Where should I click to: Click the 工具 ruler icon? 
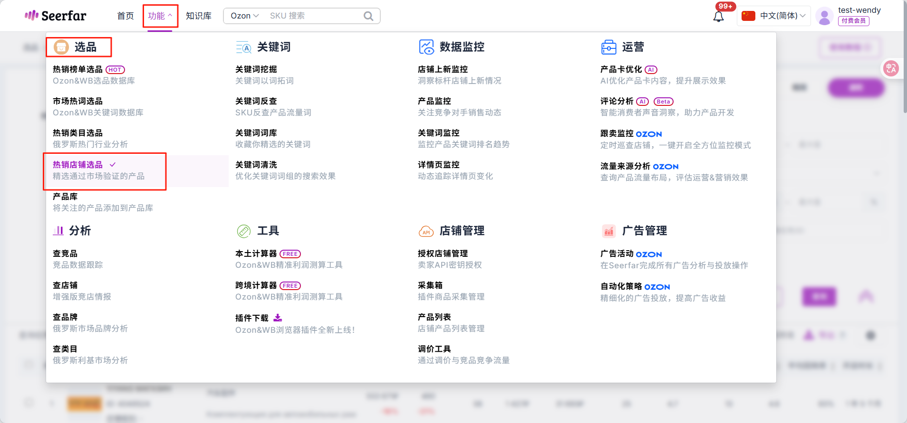tap(244, 231)
